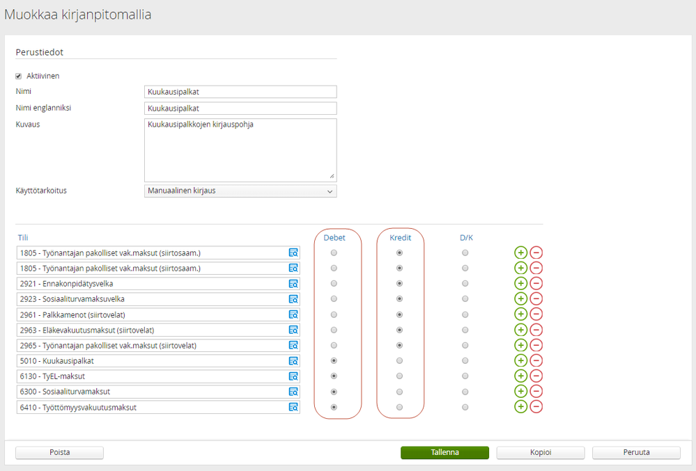The image size is (696, 471).
Task: Click green plus on 2961 Palkkamenot row
Action: coord(520,314)
